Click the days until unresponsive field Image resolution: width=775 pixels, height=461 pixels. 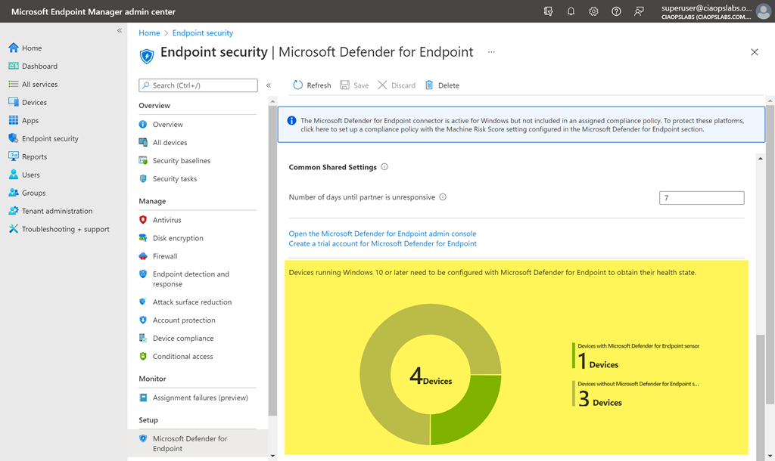[701, 198]
